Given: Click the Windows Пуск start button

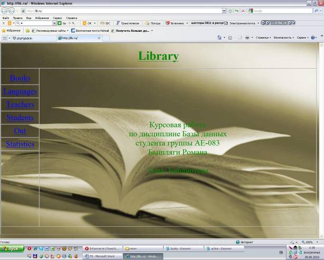Looking at the screenshot, I should pos(12,248).
